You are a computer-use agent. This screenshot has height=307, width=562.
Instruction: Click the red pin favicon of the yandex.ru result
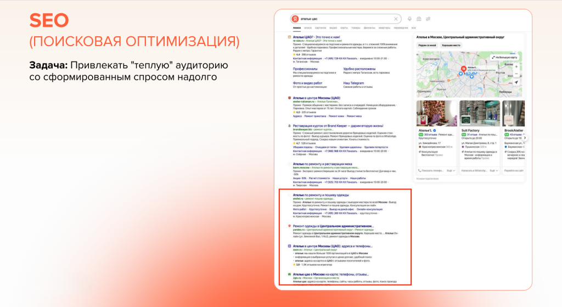(289, 226)
